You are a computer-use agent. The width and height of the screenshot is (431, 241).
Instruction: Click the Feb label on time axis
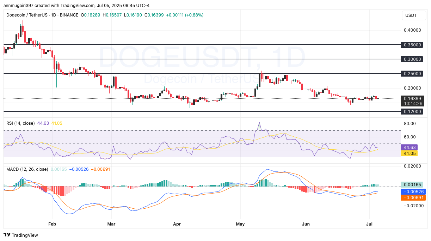(52, 224)
